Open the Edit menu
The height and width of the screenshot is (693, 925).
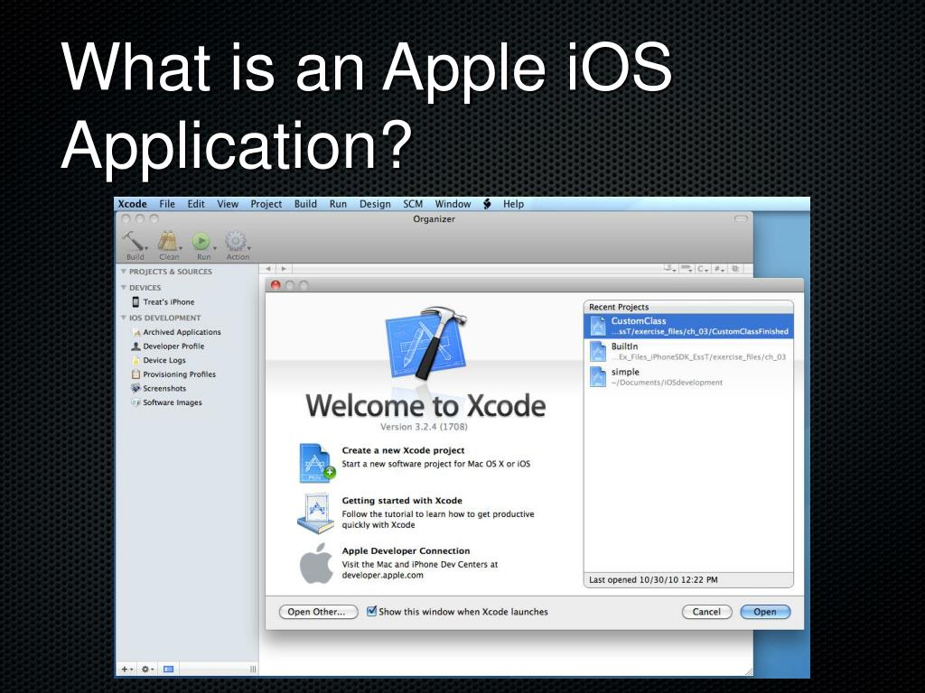point(196,204)
